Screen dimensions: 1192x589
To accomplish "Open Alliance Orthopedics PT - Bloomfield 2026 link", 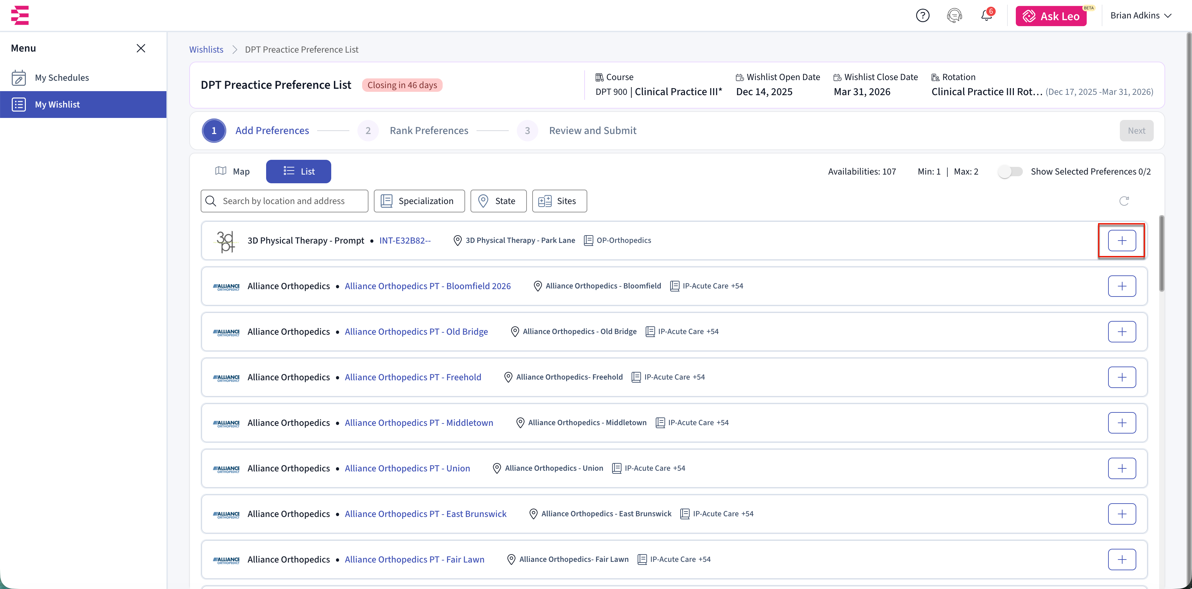I will pos(427,286).
